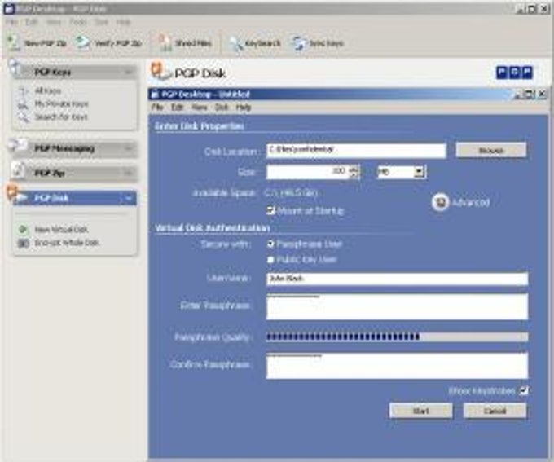Click the Available Space value text
This screenshot has width=554, height=462.
[x=291, y=193]
